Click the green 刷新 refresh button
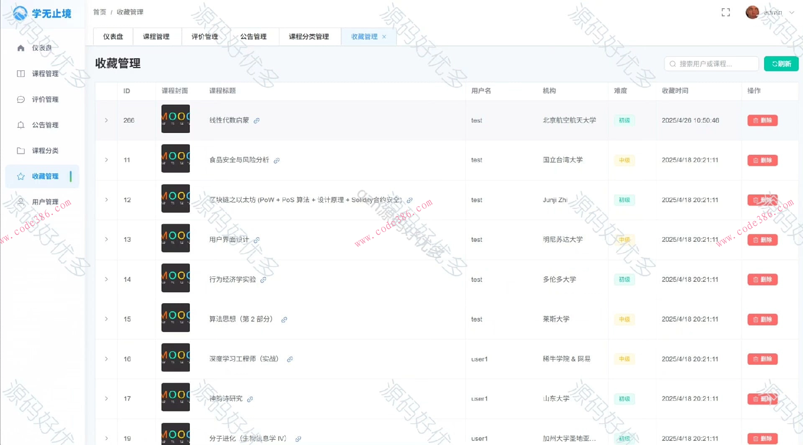 pos(781,64)
